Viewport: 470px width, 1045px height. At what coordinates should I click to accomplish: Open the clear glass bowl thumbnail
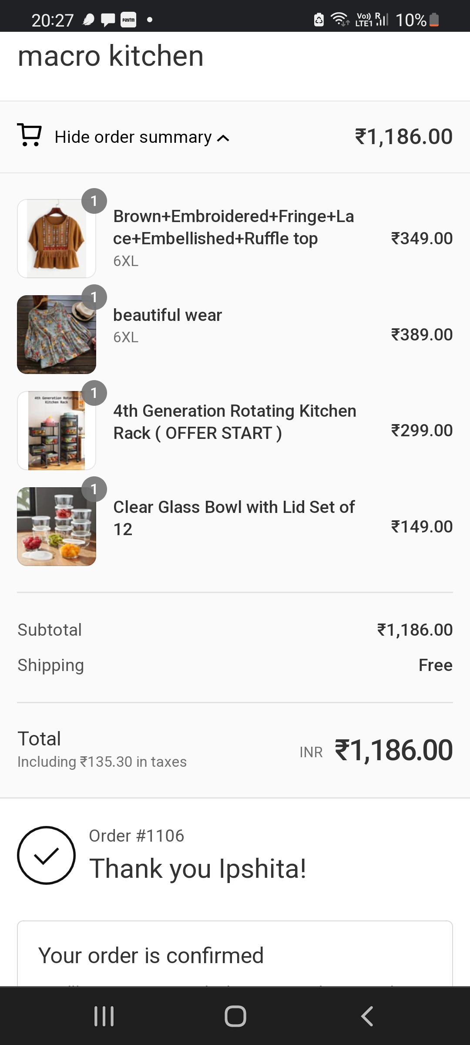[x=57, y=526]
